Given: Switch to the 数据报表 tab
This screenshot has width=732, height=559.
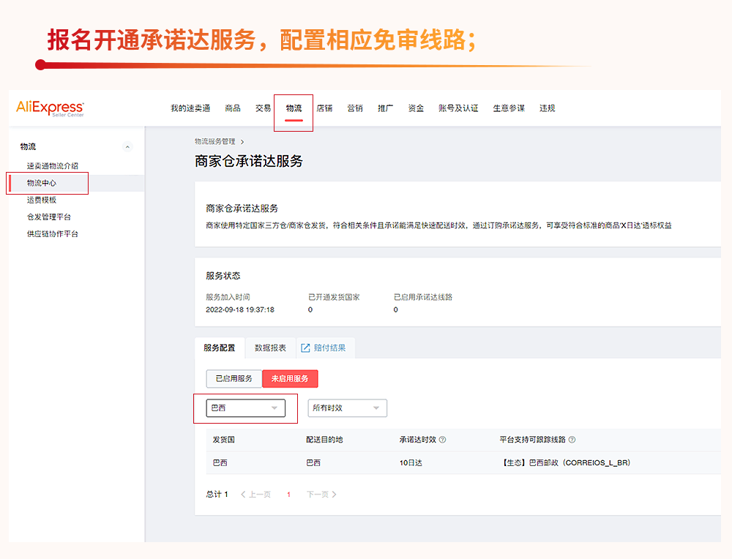Looking at the screenshot, I should tap(270, 348).
